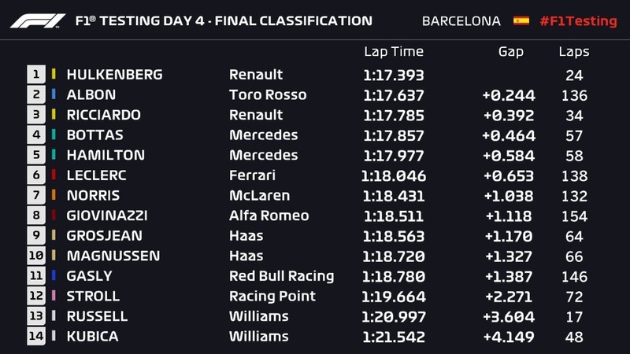This screenshot has width=630, height=354.
Task: Select the Laps column header
Action: click(x=573, y=52)
